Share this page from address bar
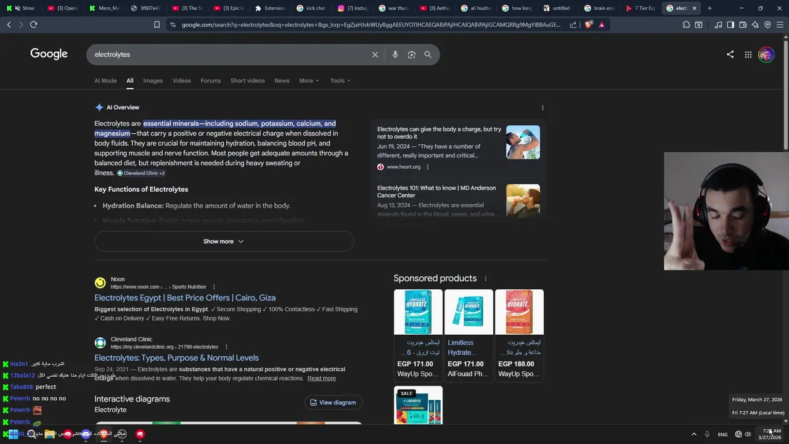Image resolution: width=789 pixels, height=444 pixels. [x=573, y=25]
